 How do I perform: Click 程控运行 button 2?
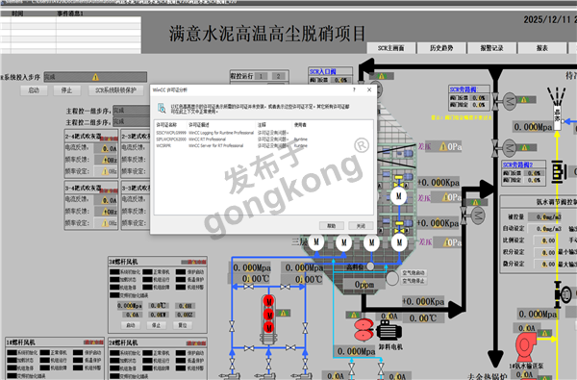[x=278, y=76]
